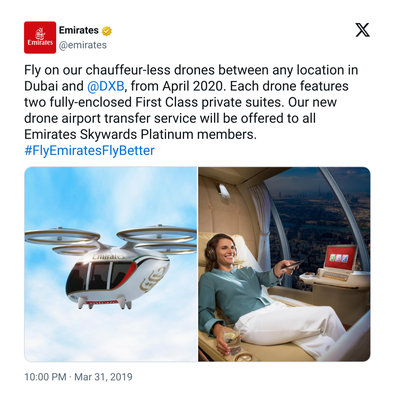Open the Emirates display name
This screenshot has width=395, height=405.
coord(79,30)
